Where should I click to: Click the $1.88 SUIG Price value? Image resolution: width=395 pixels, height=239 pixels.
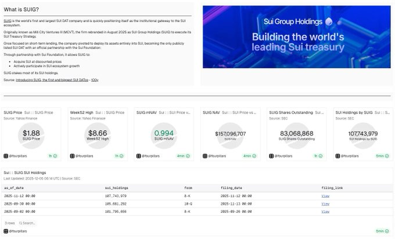tap(31, 133)
